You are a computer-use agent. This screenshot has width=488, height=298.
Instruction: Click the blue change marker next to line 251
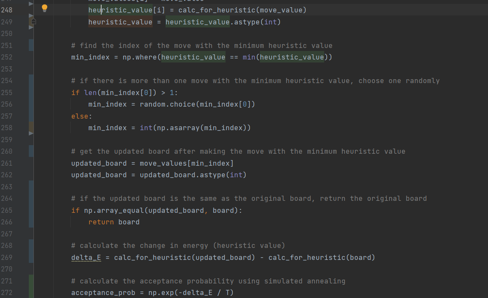(x=31, y=45)
